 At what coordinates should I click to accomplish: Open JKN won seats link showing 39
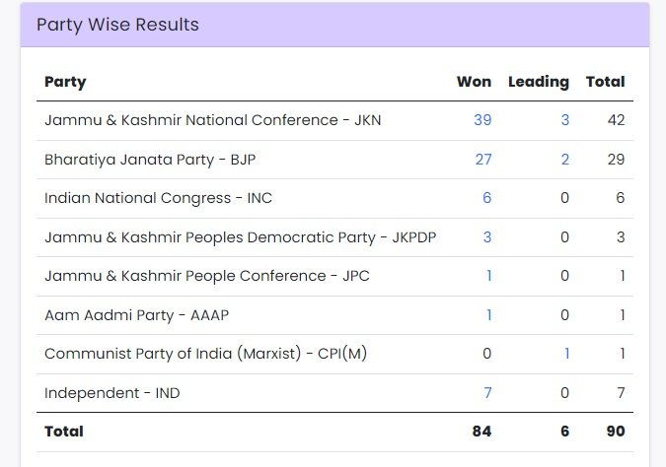pyautogui.click(x=482, y=120)
